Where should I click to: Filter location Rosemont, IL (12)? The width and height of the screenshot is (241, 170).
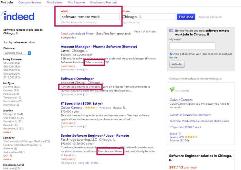[13, 129]
